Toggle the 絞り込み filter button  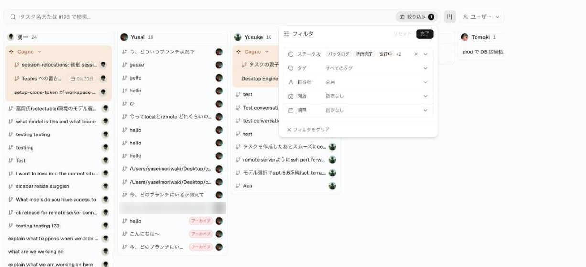click(x=417, y=17)
